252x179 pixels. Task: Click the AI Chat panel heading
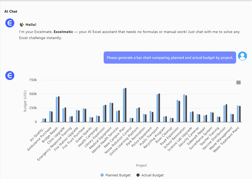coord(11,12)
